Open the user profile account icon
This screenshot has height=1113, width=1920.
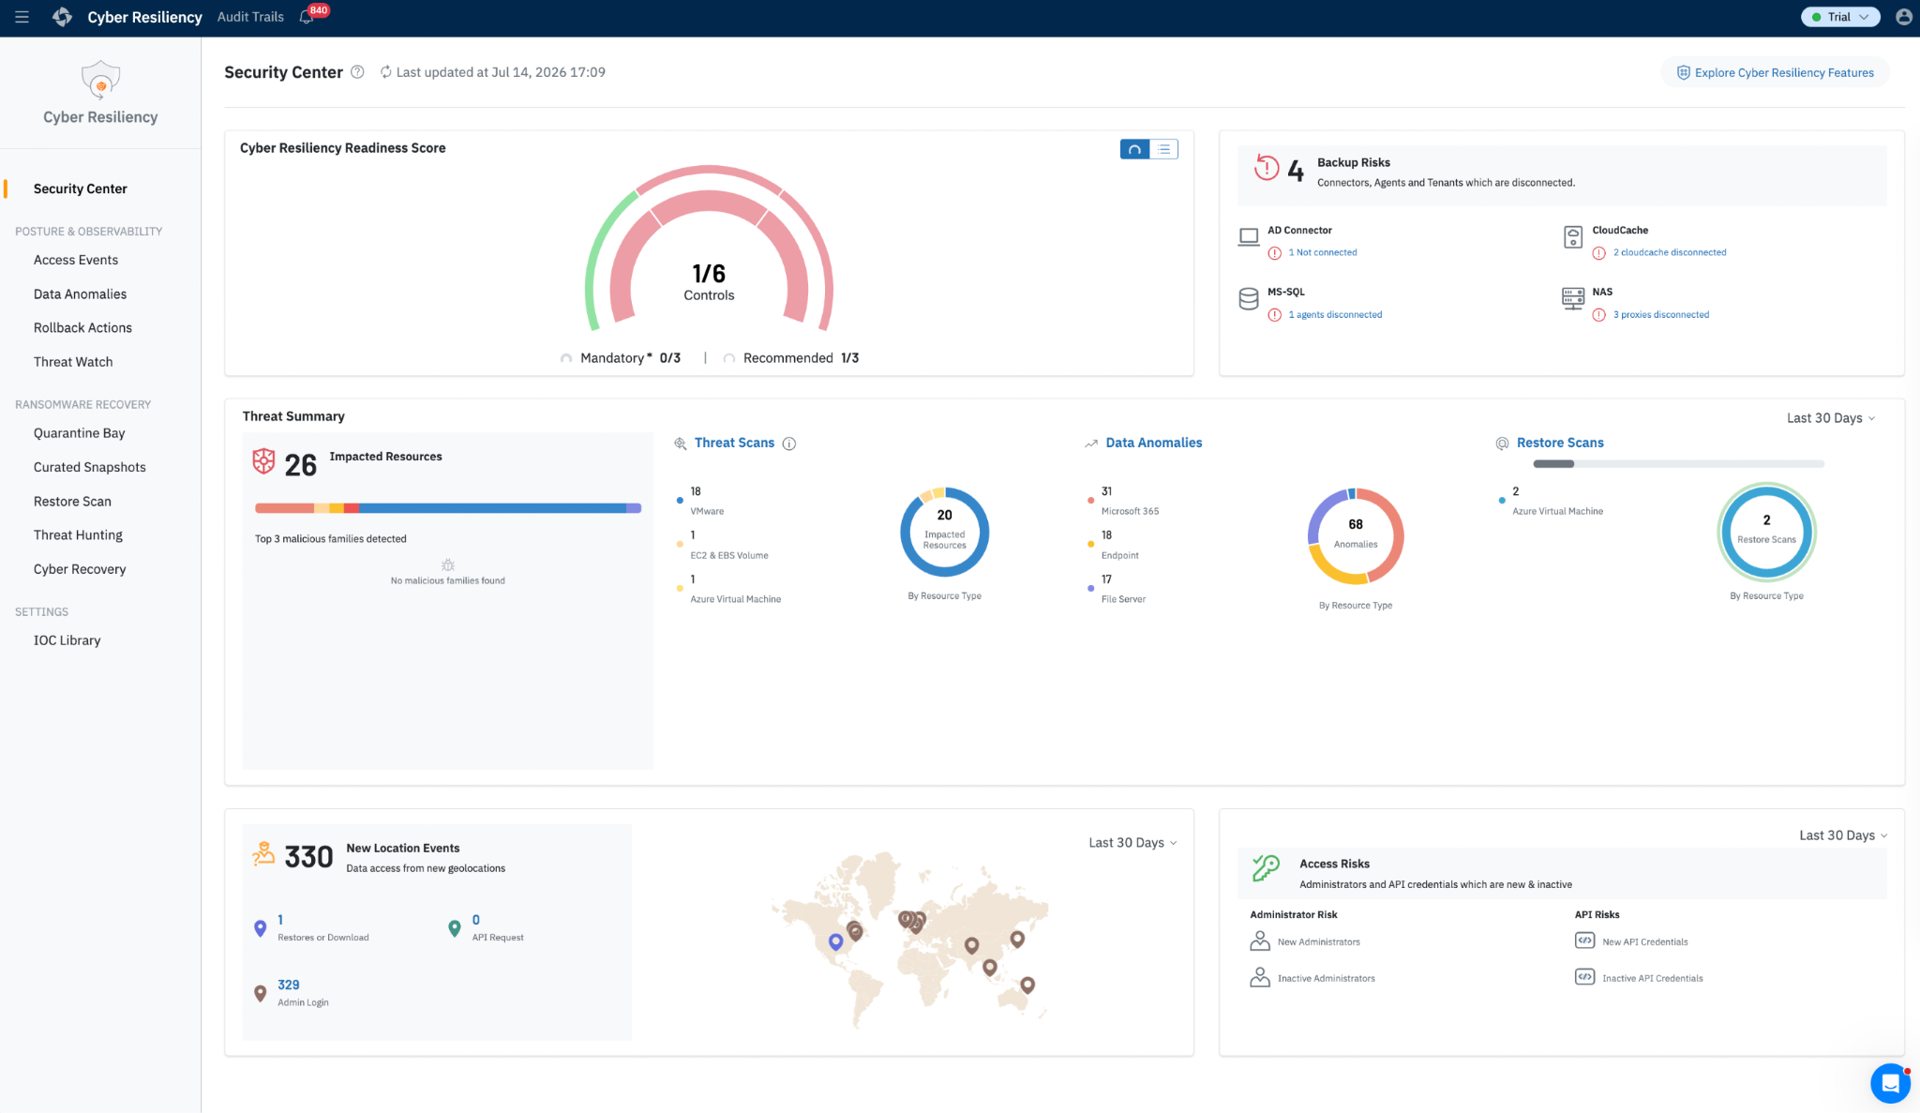coord(1903,17)
